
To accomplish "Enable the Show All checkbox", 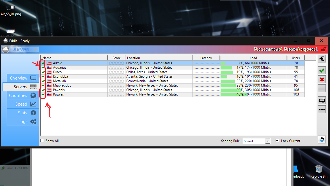I will coord(42,141).
